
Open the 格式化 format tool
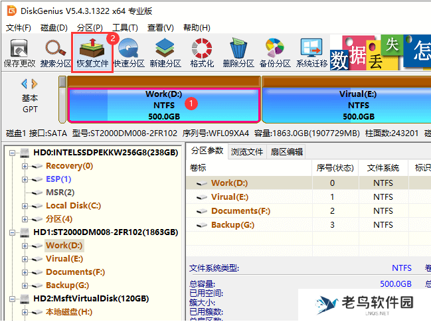pos(202,53)
